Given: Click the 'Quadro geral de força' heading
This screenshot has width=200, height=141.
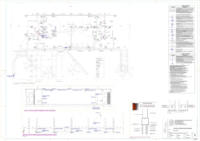Looking at the screenshot, I should tap(147, 103).
